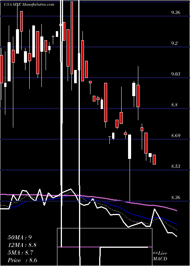
Task: Click the 8.53 price axis label
Action: point(176,166)
